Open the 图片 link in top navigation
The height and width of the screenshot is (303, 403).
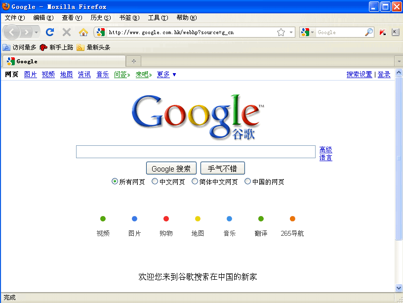click(30, 75)
